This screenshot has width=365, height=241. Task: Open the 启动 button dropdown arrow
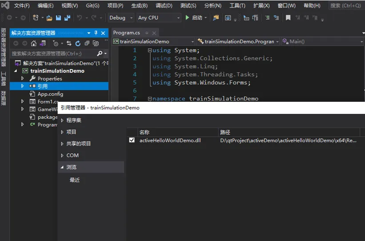[205, 18]
